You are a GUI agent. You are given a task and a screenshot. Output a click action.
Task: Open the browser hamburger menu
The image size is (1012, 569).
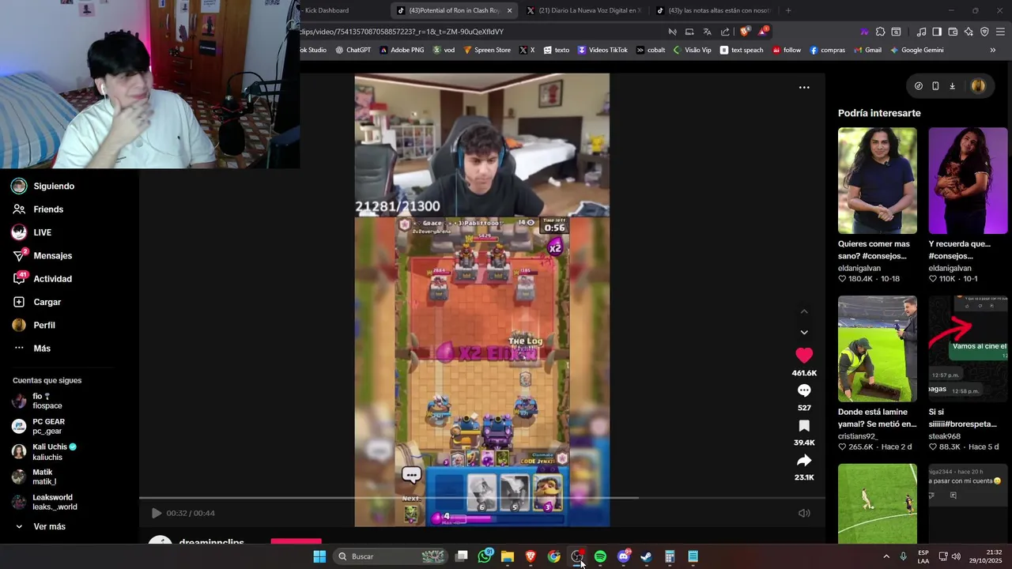(1000, 32)
